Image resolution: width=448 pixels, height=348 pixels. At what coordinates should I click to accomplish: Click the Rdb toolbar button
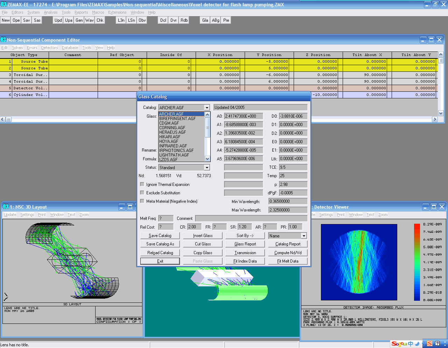pos(184,20)
